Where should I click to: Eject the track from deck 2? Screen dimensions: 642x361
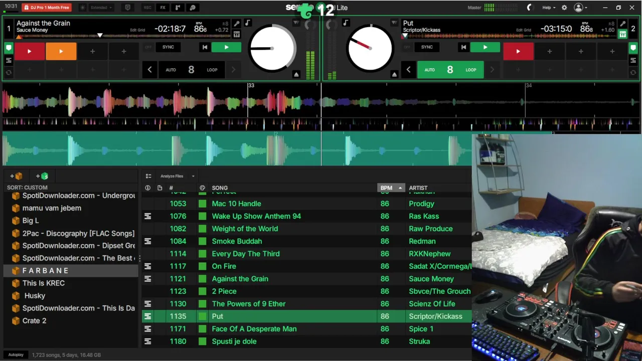[x=394, y=74]
